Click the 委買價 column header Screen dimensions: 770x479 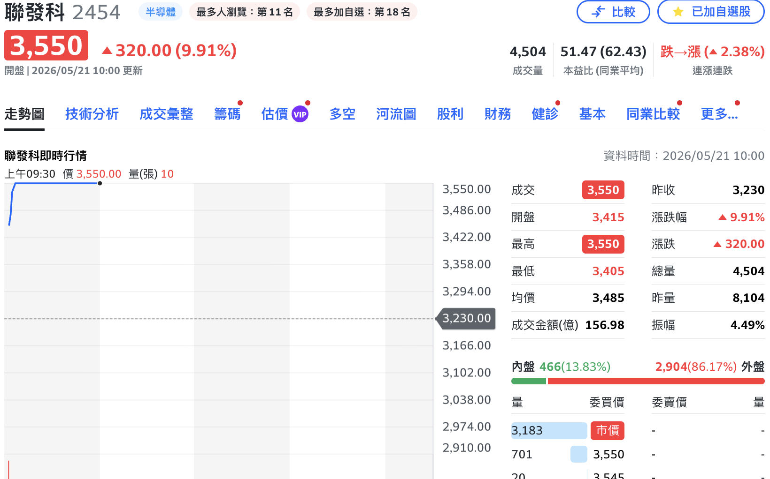click(x=607, y=402)
